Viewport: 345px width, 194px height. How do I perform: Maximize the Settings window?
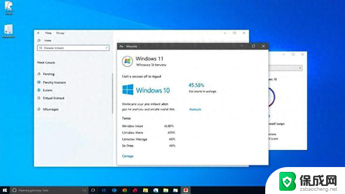[234, 33]
